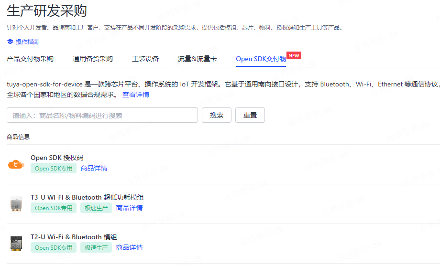Select the Open SDK交付物 tab
This screenshot has height=266, width=440.
coord(261,59)
